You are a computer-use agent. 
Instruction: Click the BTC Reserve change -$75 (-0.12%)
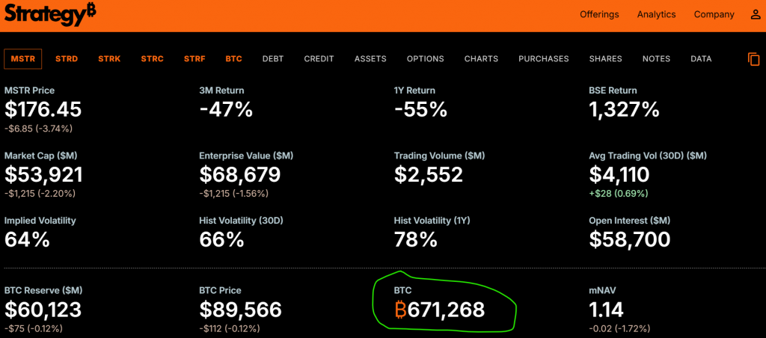pos(34,329)
